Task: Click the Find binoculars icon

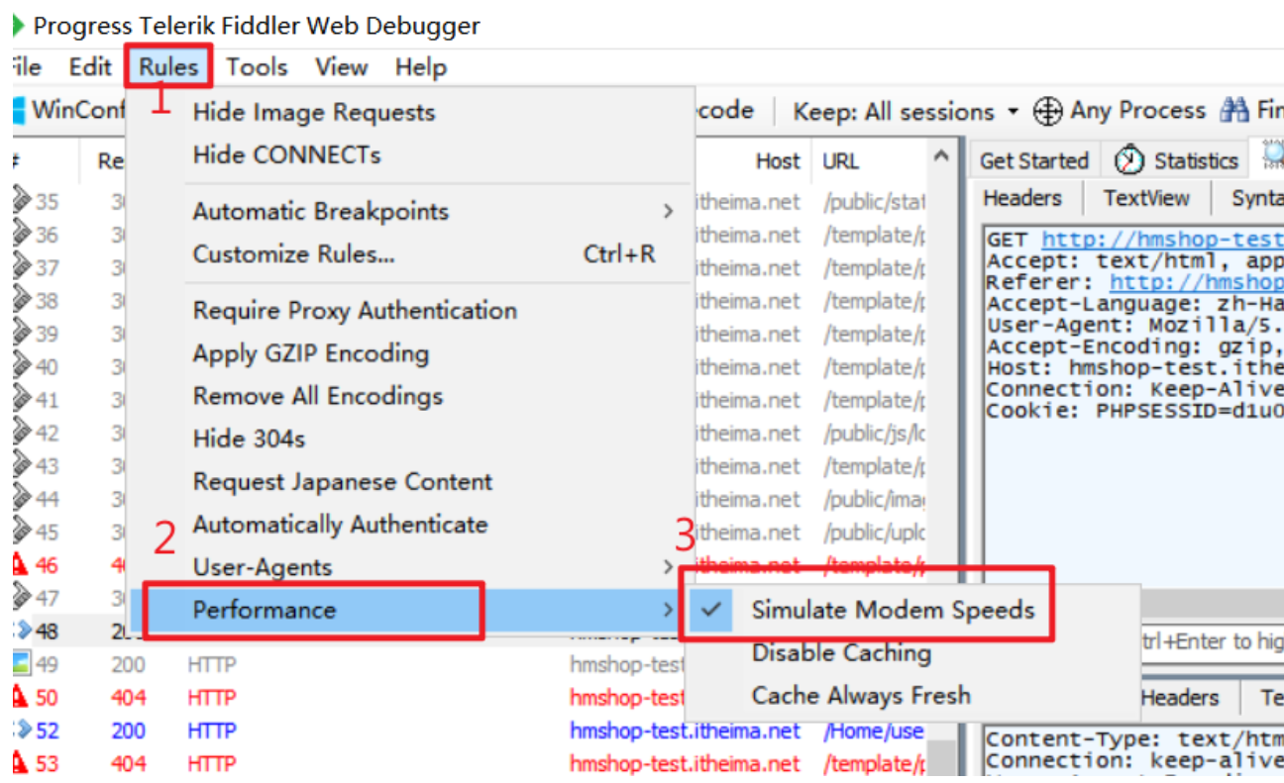Action: 1234,110
